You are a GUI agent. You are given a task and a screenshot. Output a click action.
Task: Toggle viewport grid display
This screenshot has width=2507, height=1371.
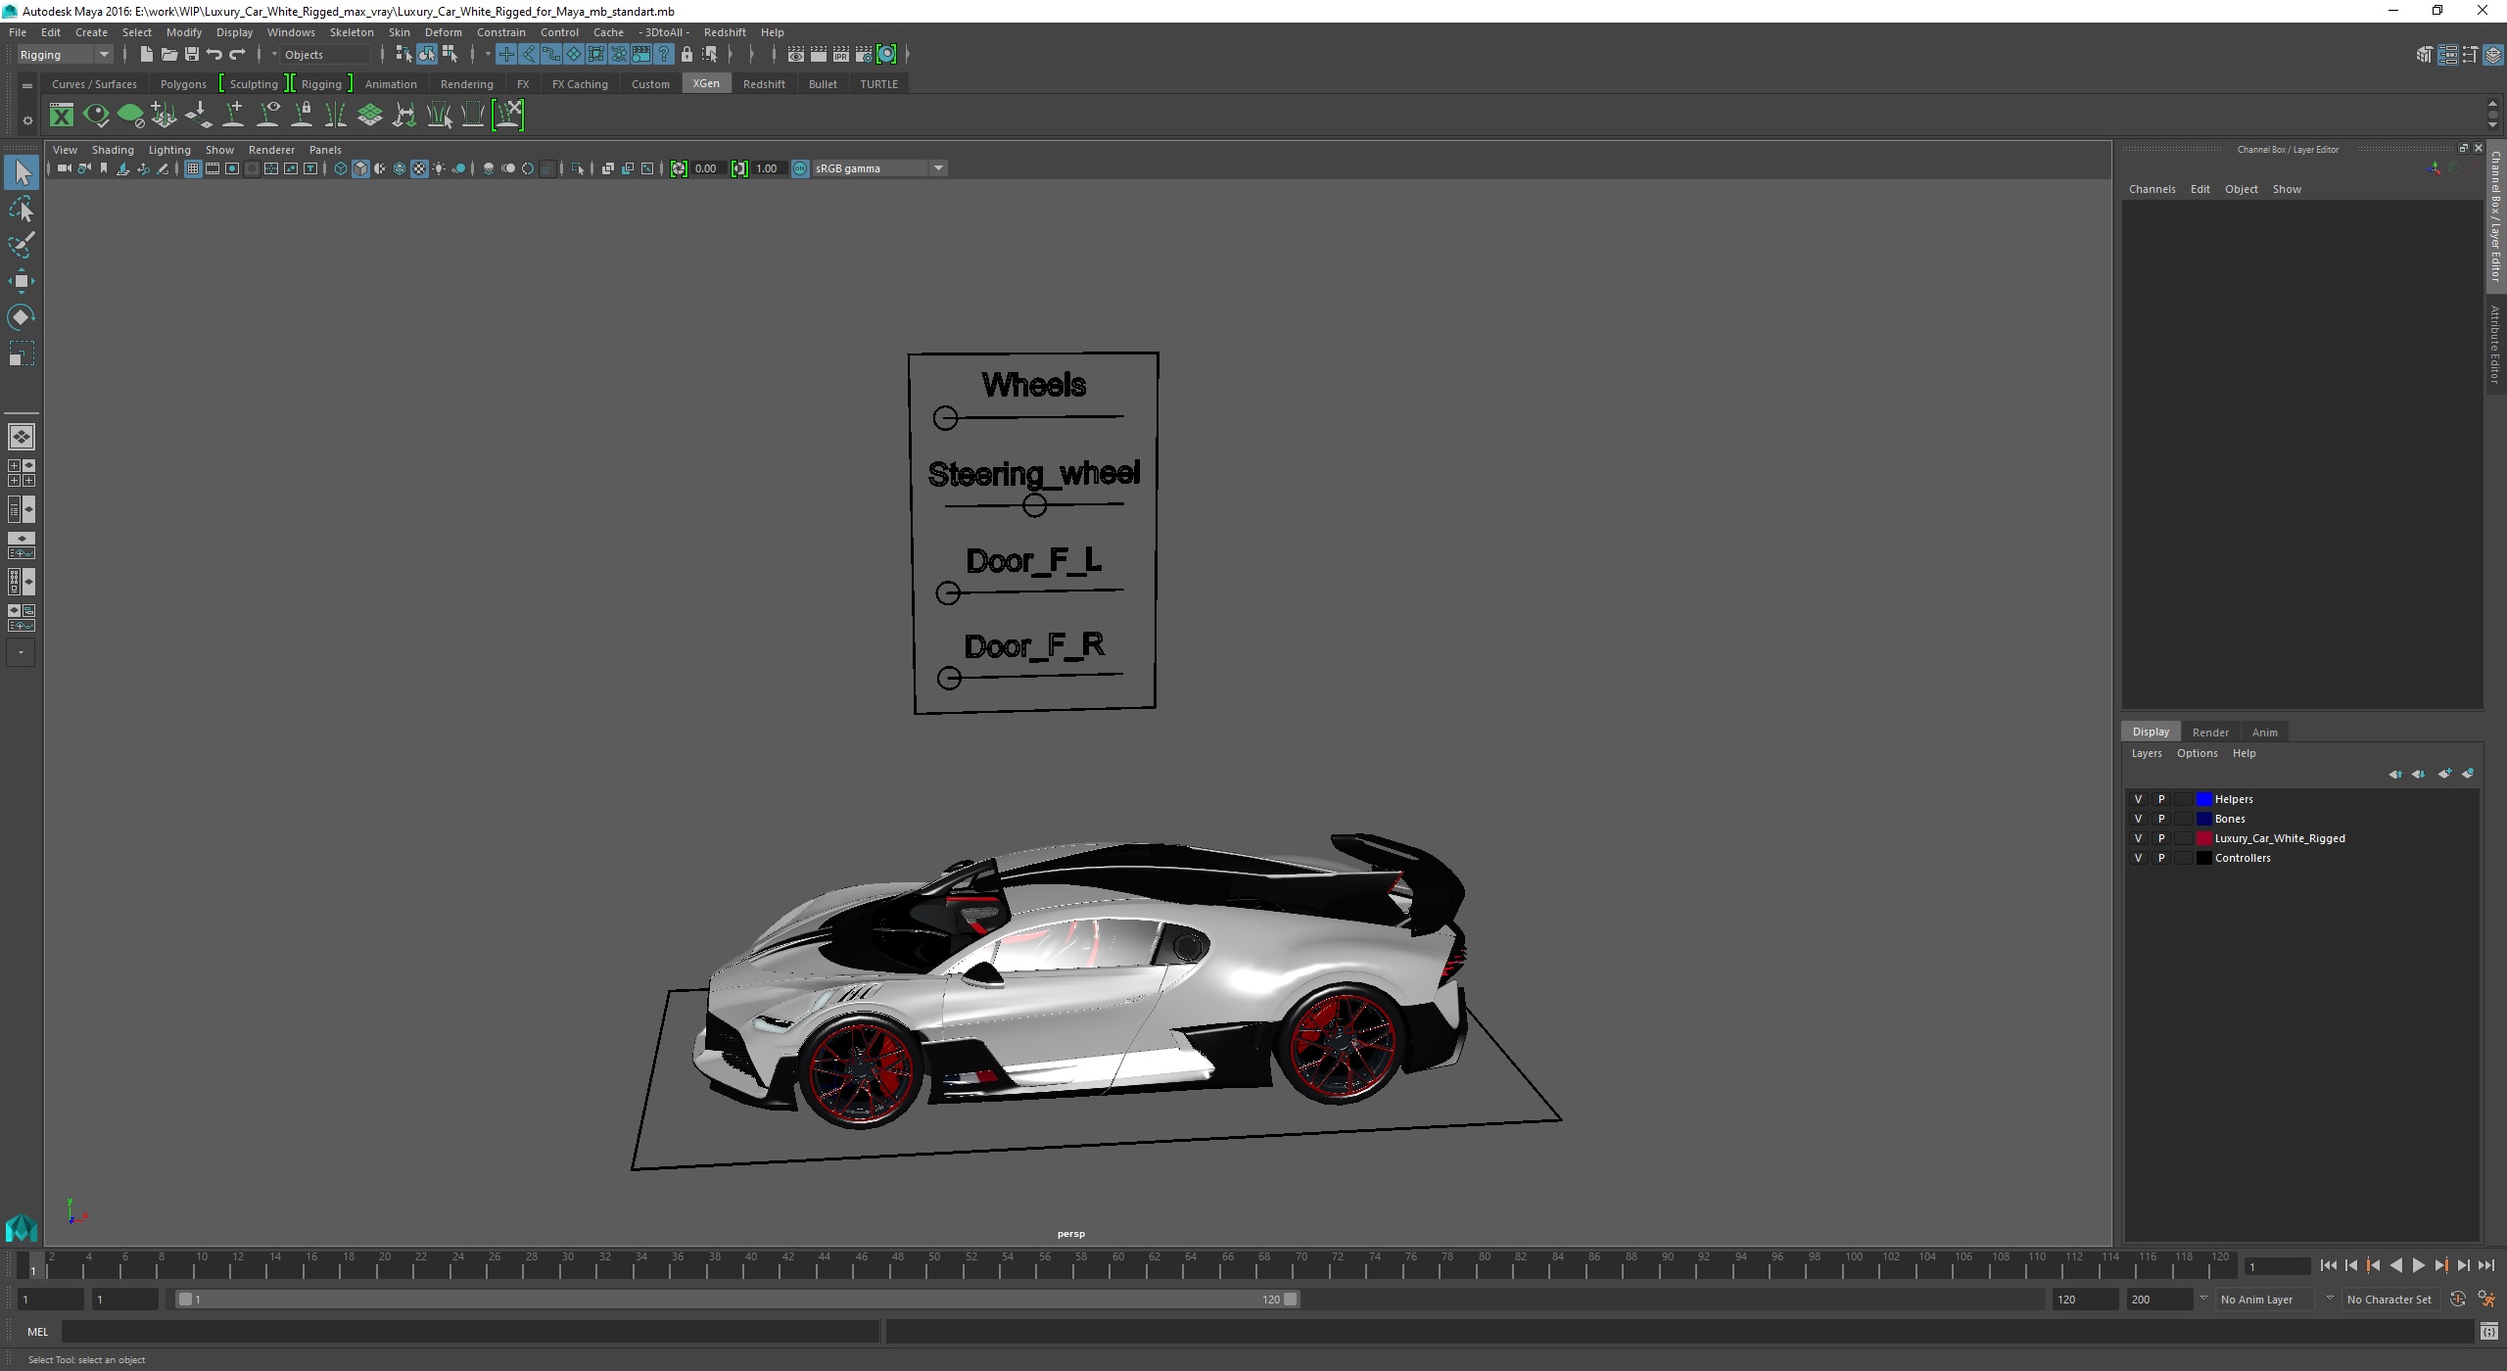193,168
